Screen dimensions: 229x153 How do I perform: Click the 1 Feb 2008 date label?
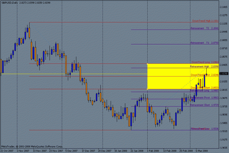153,151
